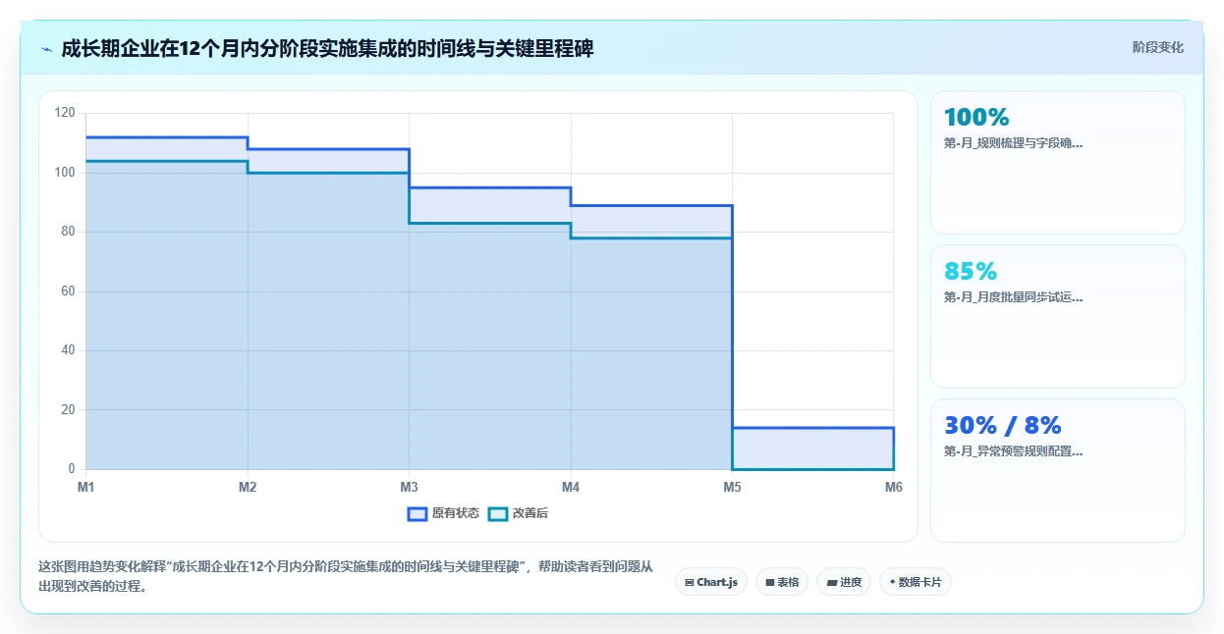Click the 60 y-axis value
Screen dimensions: 1224x634
[x=68, y=291]
